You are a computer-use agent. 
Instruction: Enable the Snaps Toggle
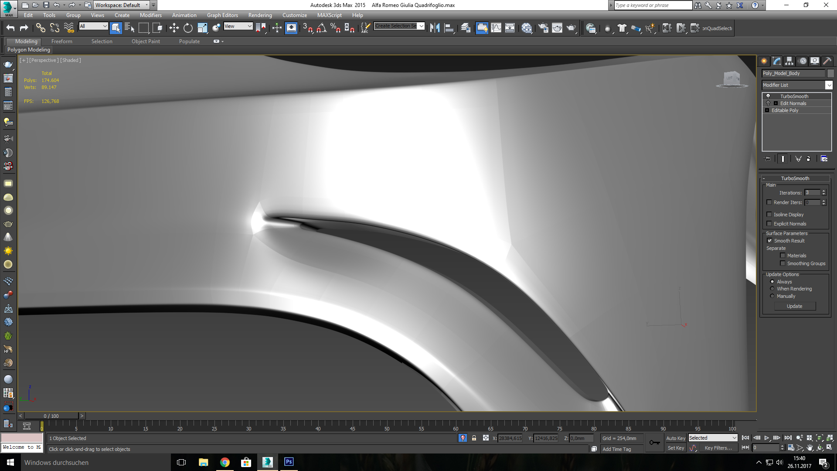(x=309, y=28)
